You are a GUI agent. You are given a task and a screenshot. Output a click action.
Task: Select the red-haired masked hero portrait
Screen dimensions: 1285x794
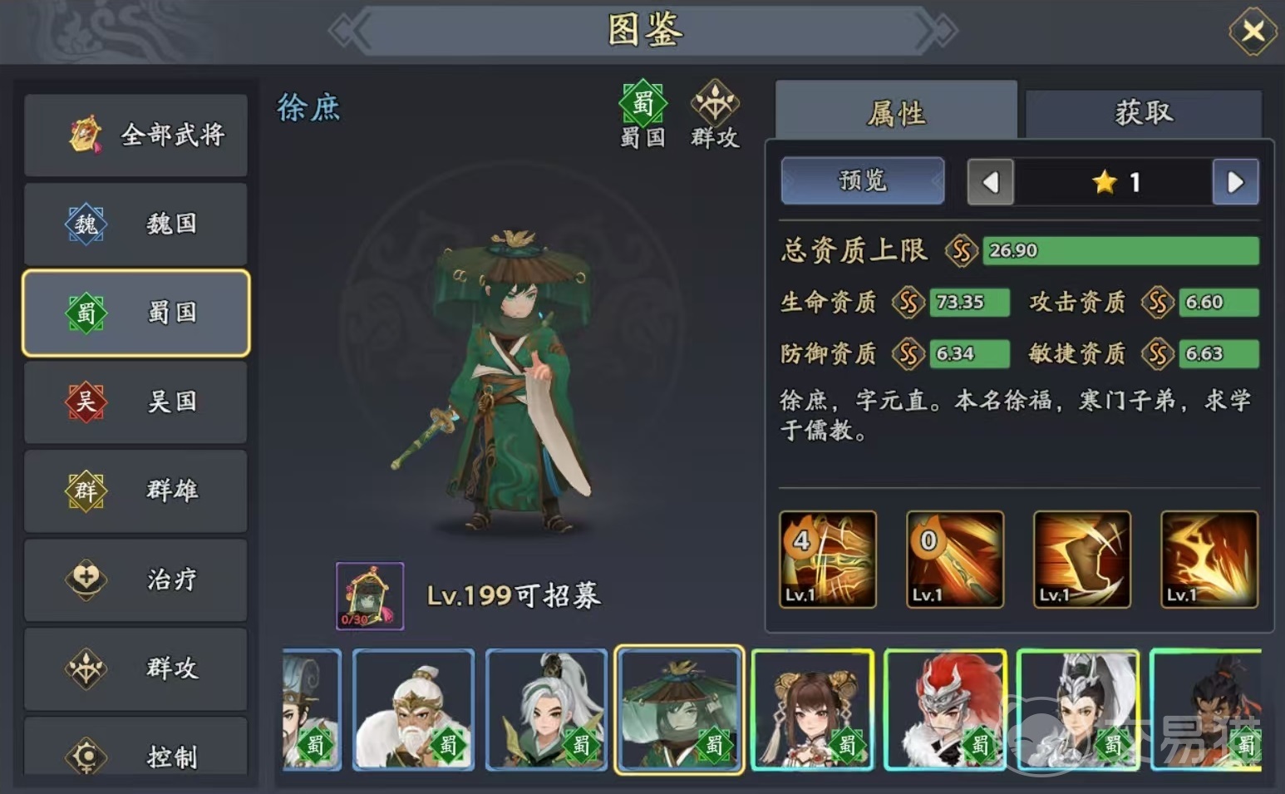click(945, 710)
